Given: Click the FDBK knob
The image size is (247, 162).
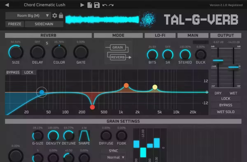Looking at the screenshot, I should (121, 136).
